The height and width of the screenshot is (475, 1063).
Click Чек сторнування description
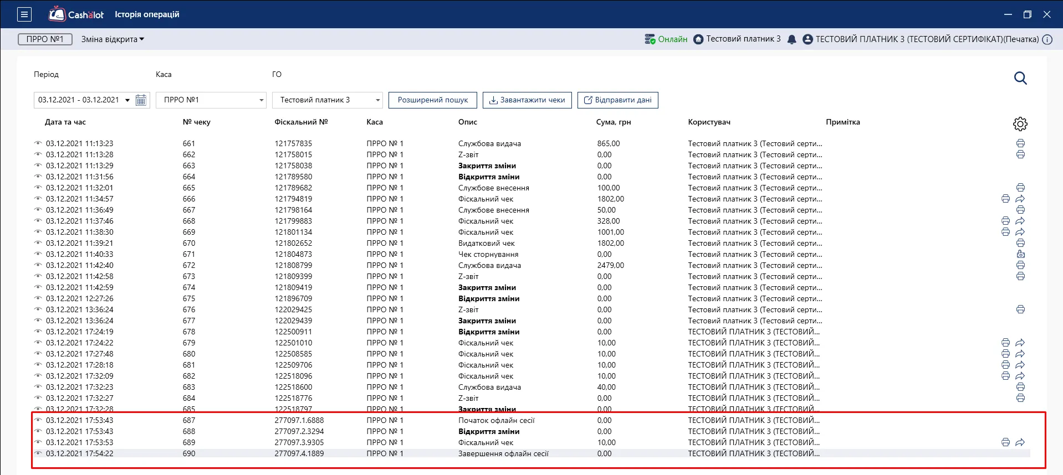tap(488, 254)
